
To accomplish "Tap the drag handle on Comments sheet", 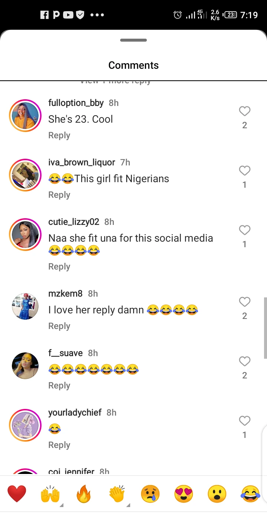I will (x=133, y=40).
